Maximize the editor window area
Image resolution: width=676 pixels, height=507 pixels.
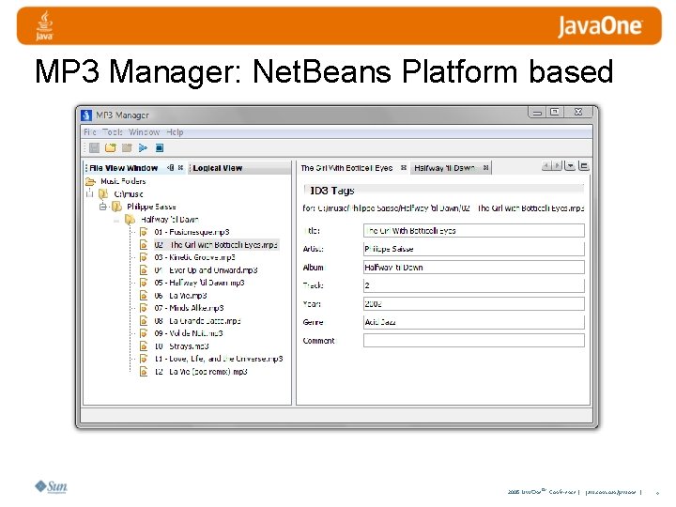584,166
